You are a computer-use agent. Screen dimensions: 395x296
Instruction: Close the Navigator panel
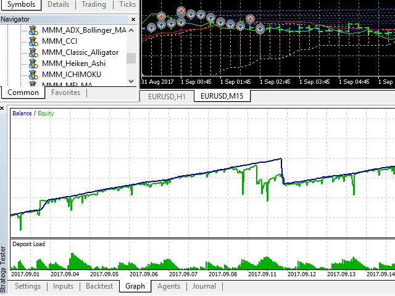[134, 19]
